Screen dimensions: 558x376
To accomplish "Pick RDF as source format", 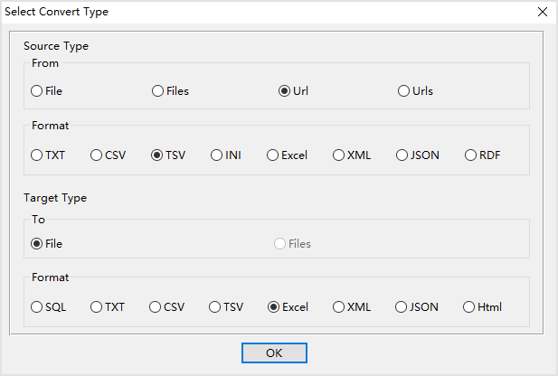I will (x=471, y=155).
